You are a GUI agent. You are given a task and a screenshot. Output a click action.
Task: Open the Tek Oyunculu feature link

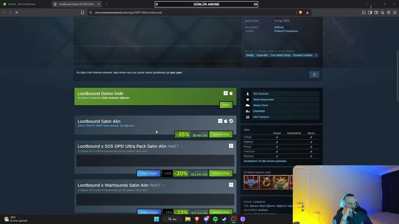pyautogui.click(x=261, y=94)
